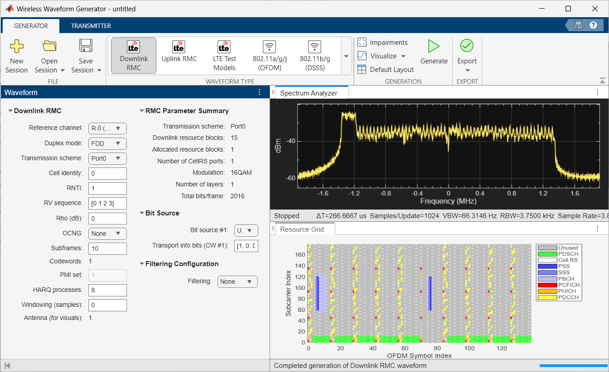Open help with the question mark icon

(x=593, y=25)
